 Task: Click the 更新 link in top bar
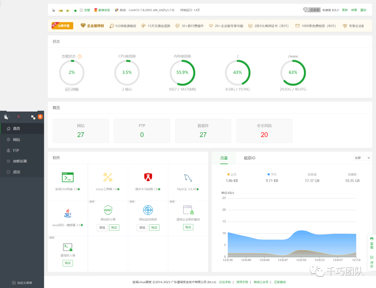[x=345, y=10]
